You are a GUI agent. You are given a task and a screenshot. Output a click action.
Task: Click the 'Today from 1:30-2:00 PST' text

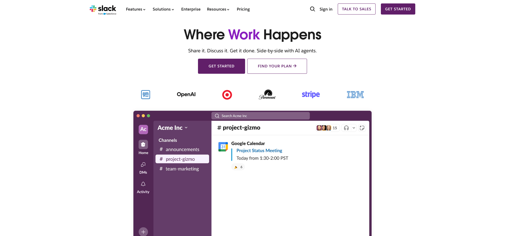(262, 158)
